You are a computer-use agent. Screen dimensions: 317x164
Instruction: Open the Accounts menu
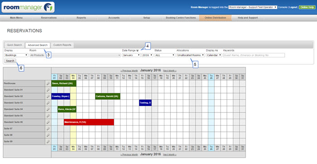pos(114,18)
